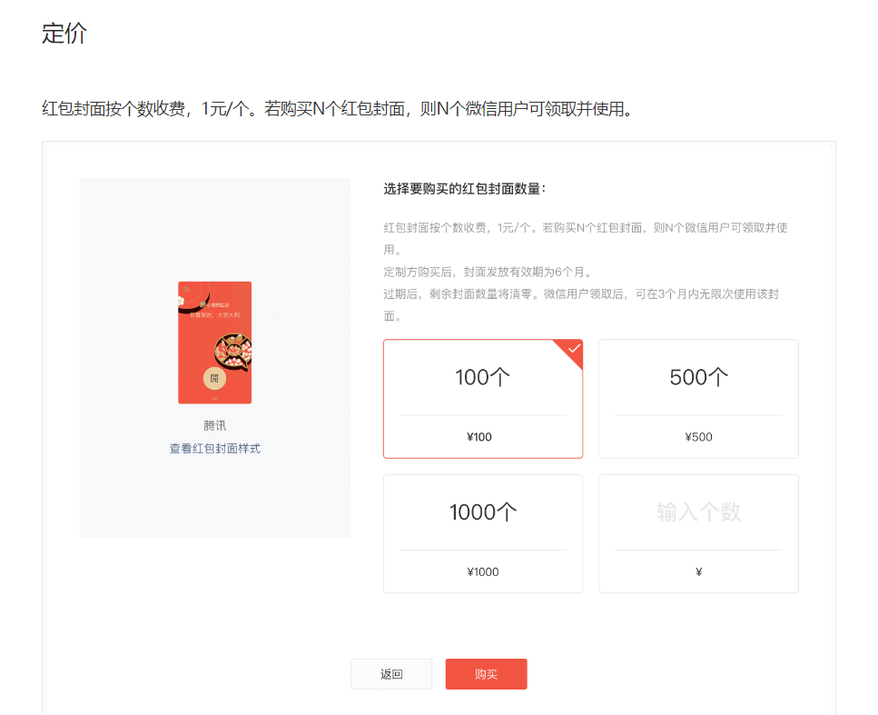Click the ¥100 price label
Viewport: 878px width, 715px height.
[x=479, y=437]
